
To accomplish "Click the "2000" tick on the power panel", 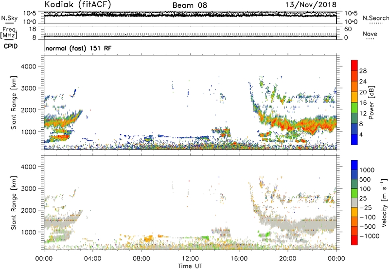I will tap(29, 110).
